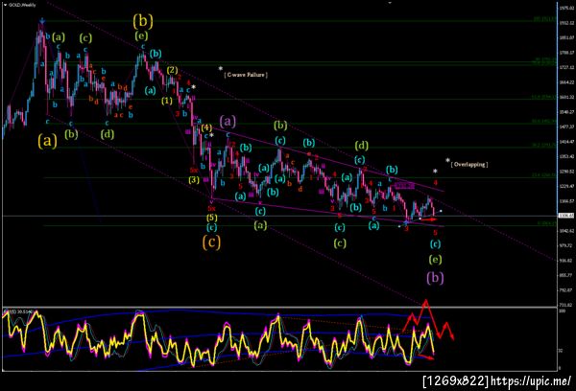Select the purple boxed price label on the trendline

pyautogui.click(x=405, y=186)
